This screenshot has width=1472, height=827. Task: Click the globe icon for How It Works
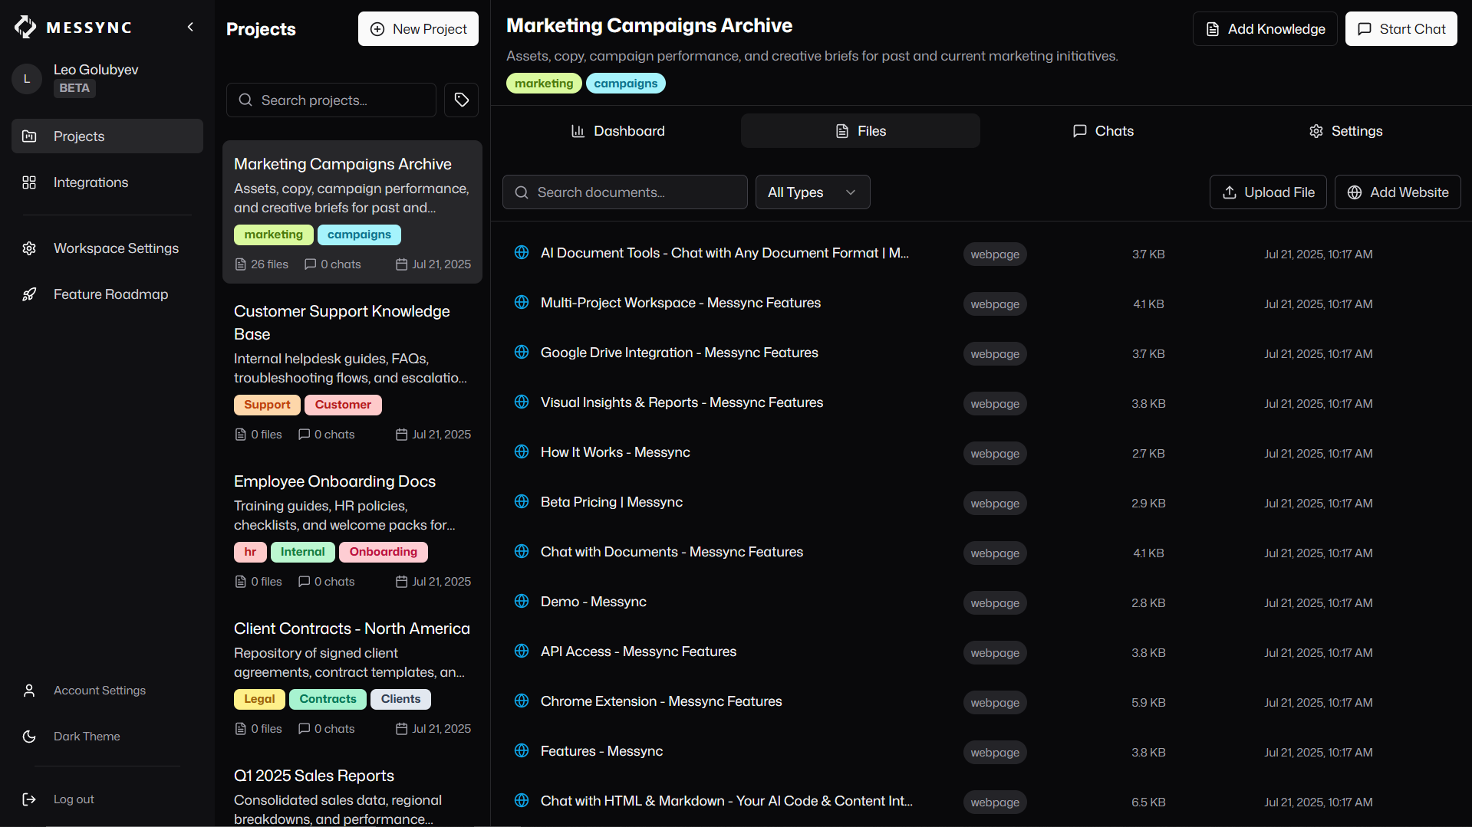tap(522, 452)
